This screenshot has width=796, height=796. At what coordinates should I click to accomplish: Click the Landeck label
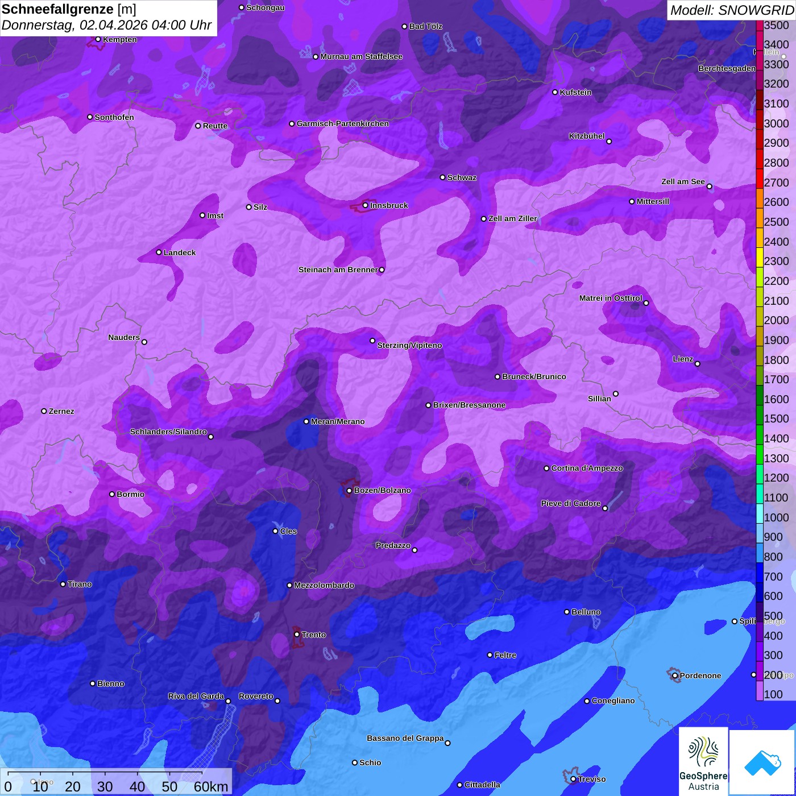click(x=180, y=252)
